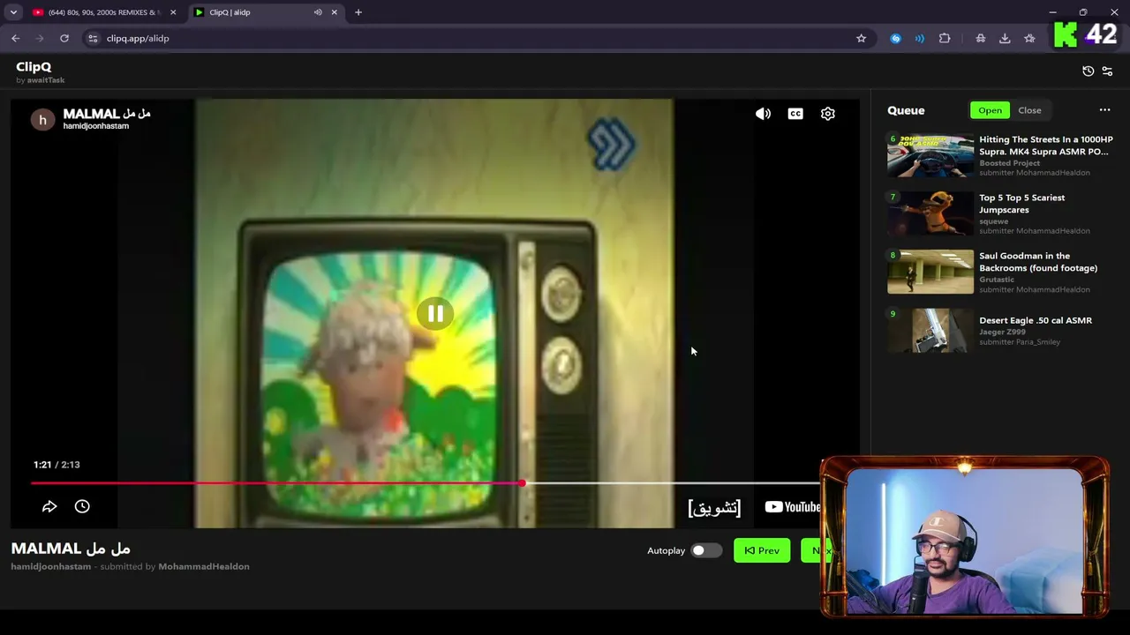
Task: Click the 'awaitTask' author credit
Action: 45,80
